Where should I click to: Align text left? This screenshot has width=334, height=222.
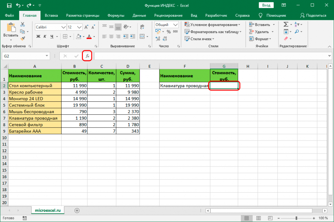(x=104, y=37)
